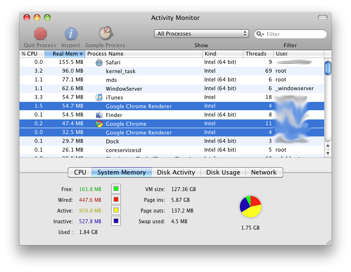Switch to the CPU tab
This screenshot has width=351, height=272.
(x=80, y=173)
